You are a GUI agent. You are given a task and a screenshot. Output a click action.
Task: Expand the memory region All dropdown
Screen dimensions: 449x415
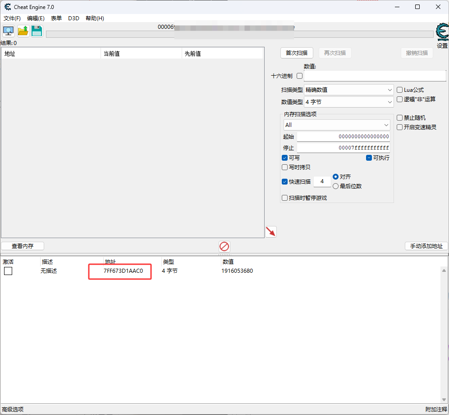pyautogui.click(x=337, y=125)
